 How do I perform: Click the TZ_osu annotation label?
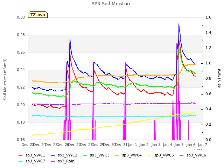pos(38,15)
